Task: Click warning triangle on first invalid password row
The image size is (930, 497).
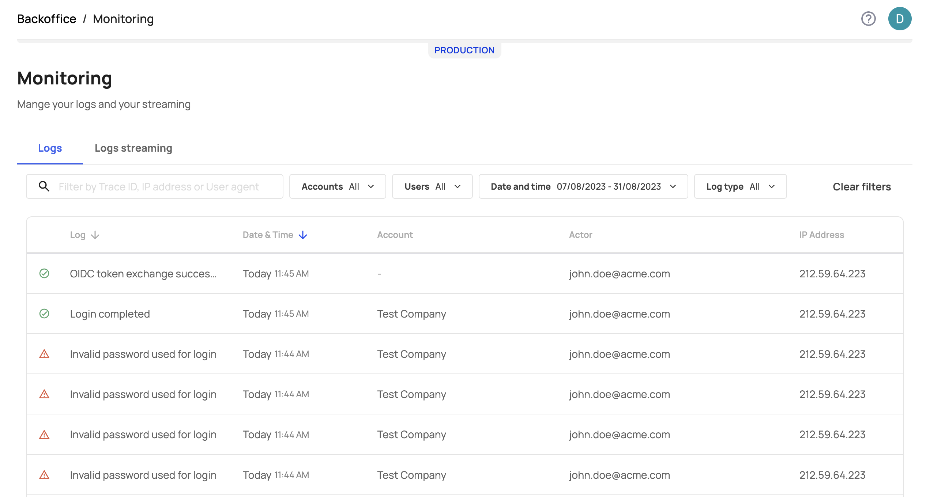Action: click(x=44, y=354)
